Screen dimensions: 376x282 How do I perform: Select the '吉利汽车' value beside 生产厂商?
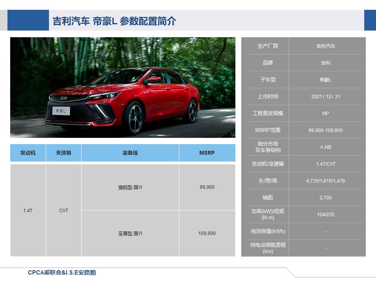[x=325, y=46]
